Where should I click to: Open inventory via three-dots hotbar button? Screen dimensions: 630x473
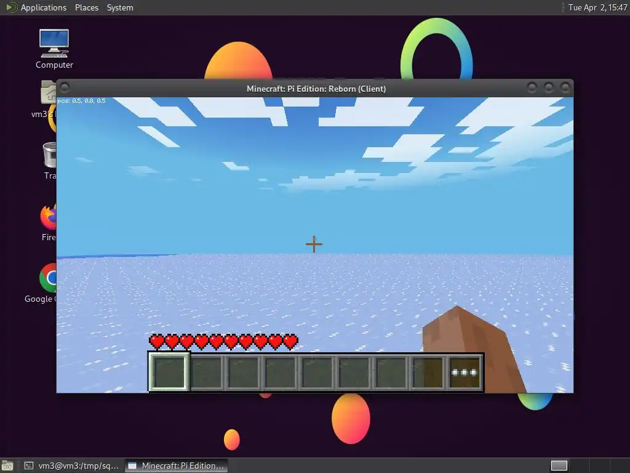tap(465, 373)
